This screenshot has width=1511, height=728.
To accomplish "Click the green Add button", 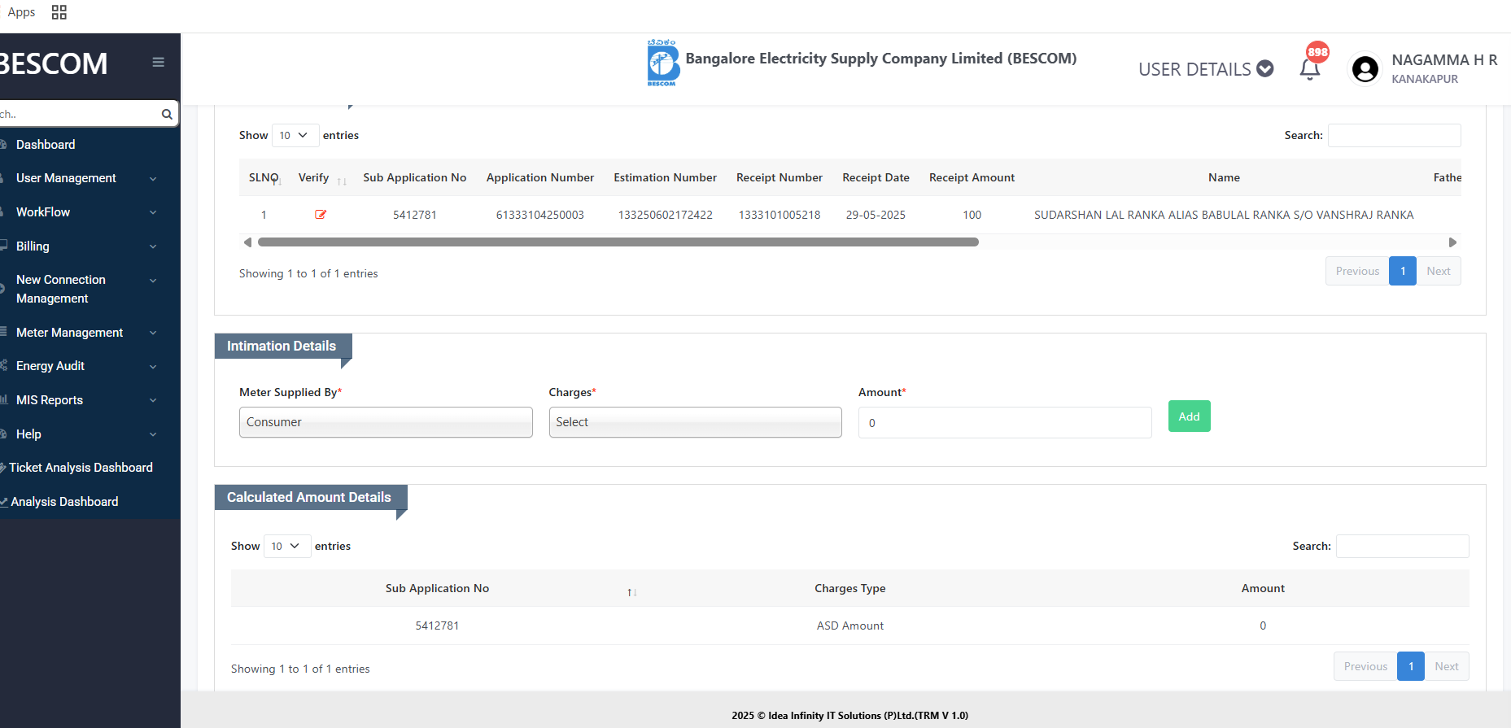I will (x=1189, y=416).
